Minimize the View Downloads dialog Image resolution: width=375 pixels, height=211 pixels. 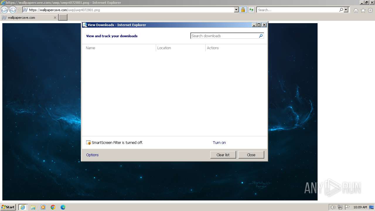point(254,25)
